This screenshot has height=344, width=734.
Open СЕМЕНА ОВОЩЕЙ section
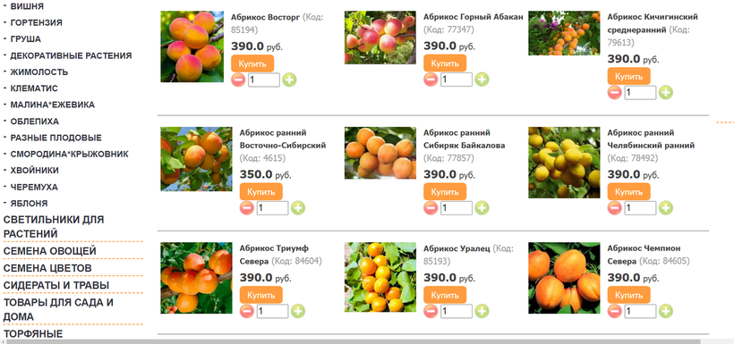[50, 251]
